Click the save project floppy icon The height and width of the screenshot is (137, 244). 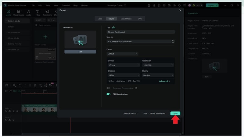pyautogui.click(x=169, y=5)
